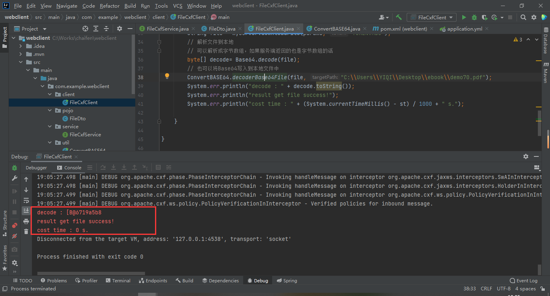Toggle Scroll to End in console
The image size is (550, 296).
click(x=26, y=211)
